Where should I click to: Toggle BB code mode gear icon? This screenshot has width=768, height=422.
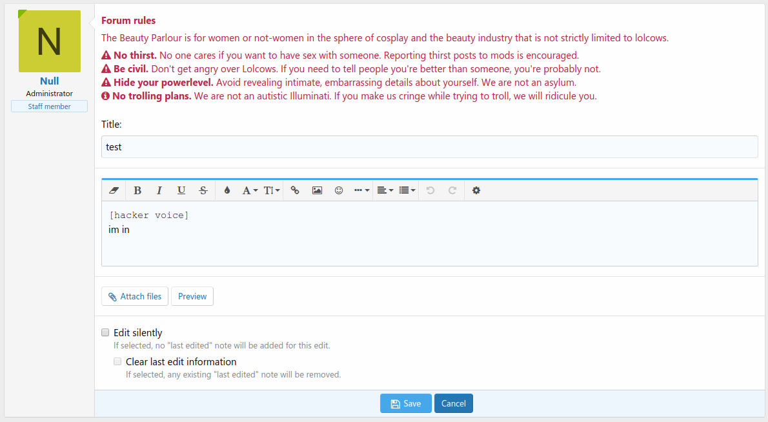pyautogui.click(x=476, y=190)
